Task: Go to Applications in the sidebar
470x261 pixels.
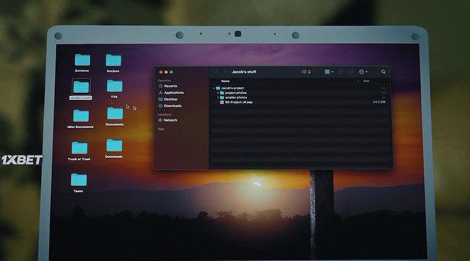Action: click(173, 93)
